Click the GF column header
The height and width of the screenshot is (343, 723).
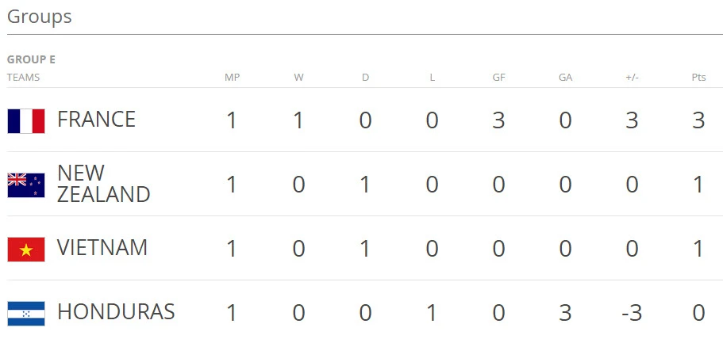498,78
